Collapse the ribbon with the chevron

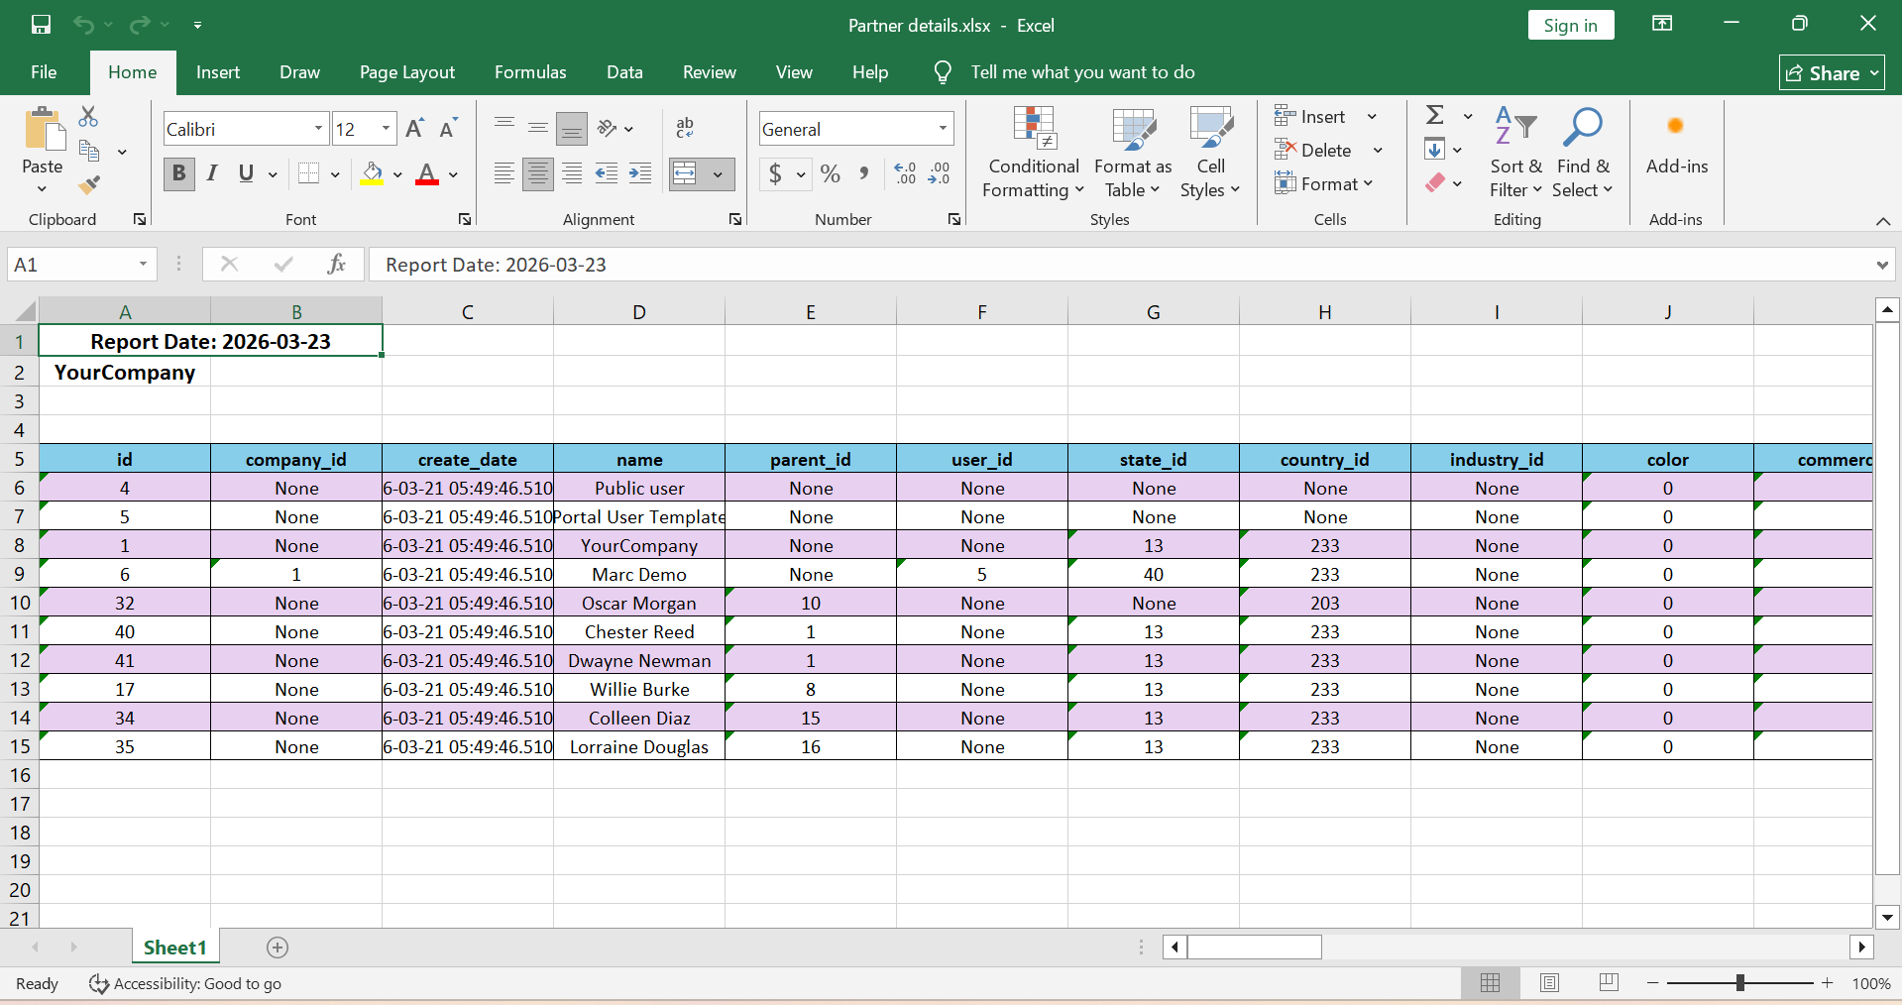[x=1881, y=222]
